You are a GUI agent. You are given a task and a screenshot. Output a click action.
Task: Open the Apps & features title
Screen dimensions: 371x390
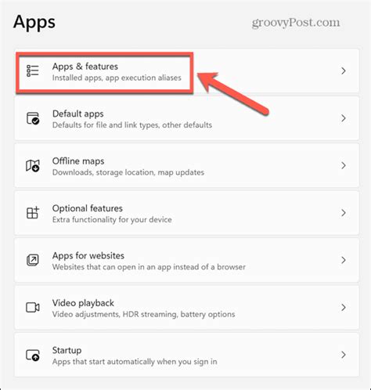(x=85, y=67)
